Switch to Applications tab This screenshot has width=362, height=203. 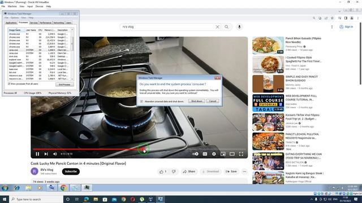click(11, 23)
